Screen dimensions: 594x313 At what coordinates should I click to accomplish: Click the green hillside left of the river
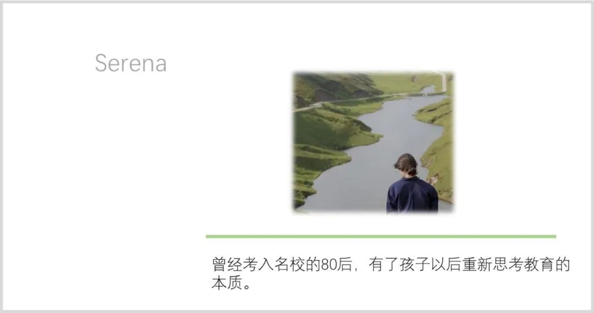(326, 144)
